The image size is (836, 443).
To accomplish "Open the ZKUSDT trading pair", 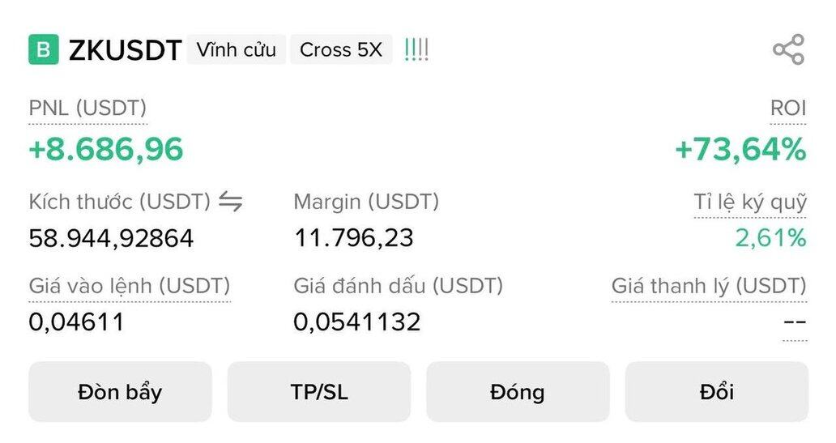I will point(125,50).
